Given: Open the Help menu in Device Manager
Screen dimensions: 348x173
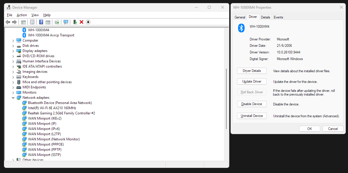Looking at the screenshot, I should [47, 15].
